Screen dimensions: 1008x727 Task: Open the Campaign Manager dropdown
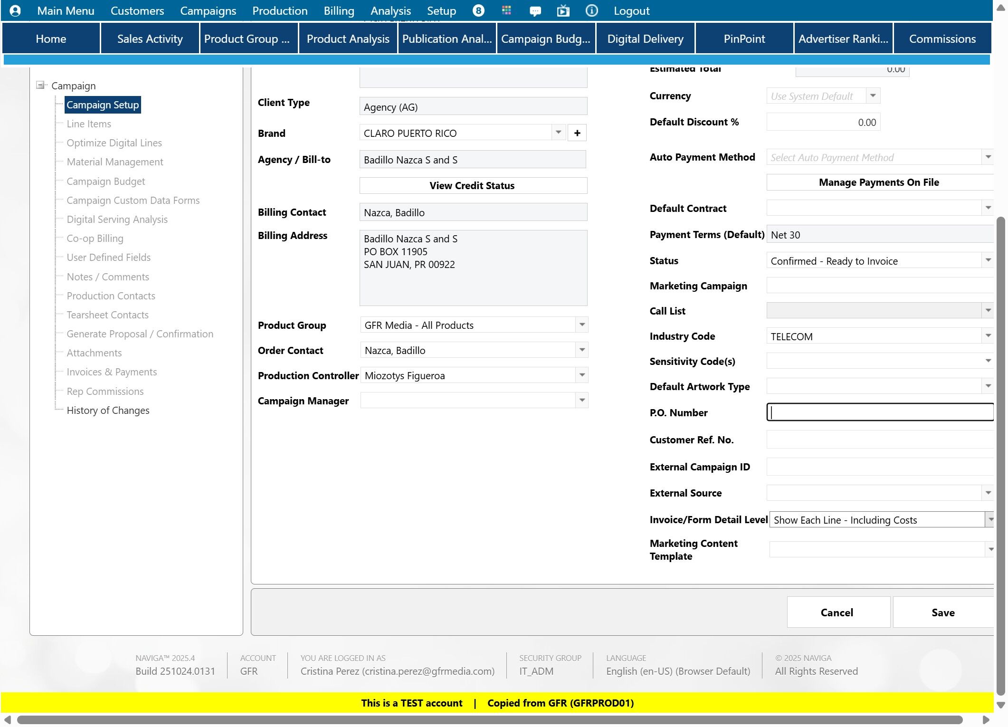click(x=582, y=401)
